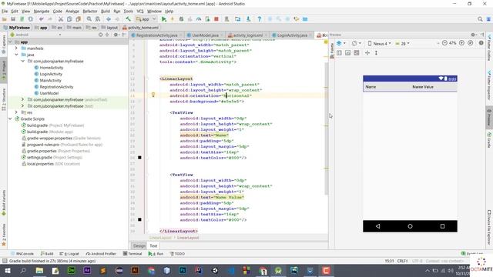
Task: Open Windows Start menu
Action: point(7,270)
